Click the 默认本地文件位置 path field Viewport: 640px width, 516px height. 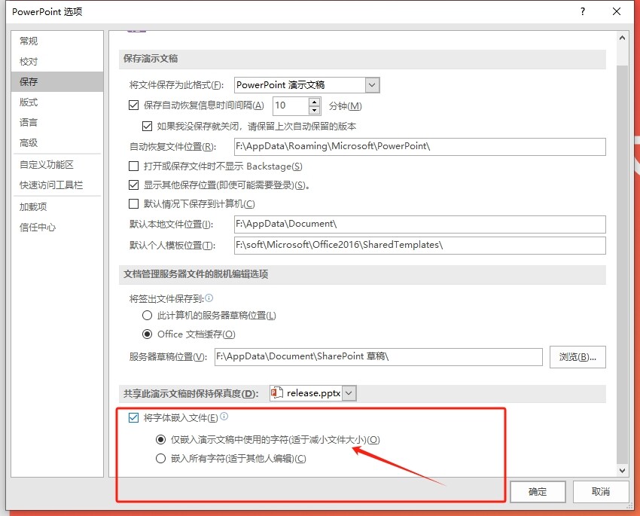(x=420, y=224)
